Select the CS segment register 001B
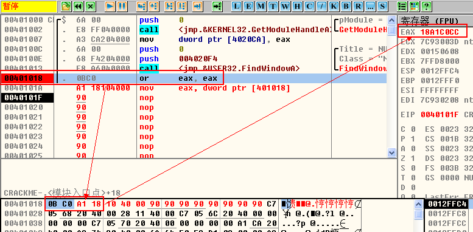Viewport: 473px width, 232px height. 449,139
